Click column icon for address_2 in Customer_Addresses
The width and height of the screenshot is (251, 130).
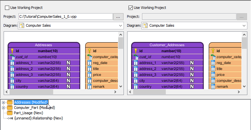pos(136,69)
